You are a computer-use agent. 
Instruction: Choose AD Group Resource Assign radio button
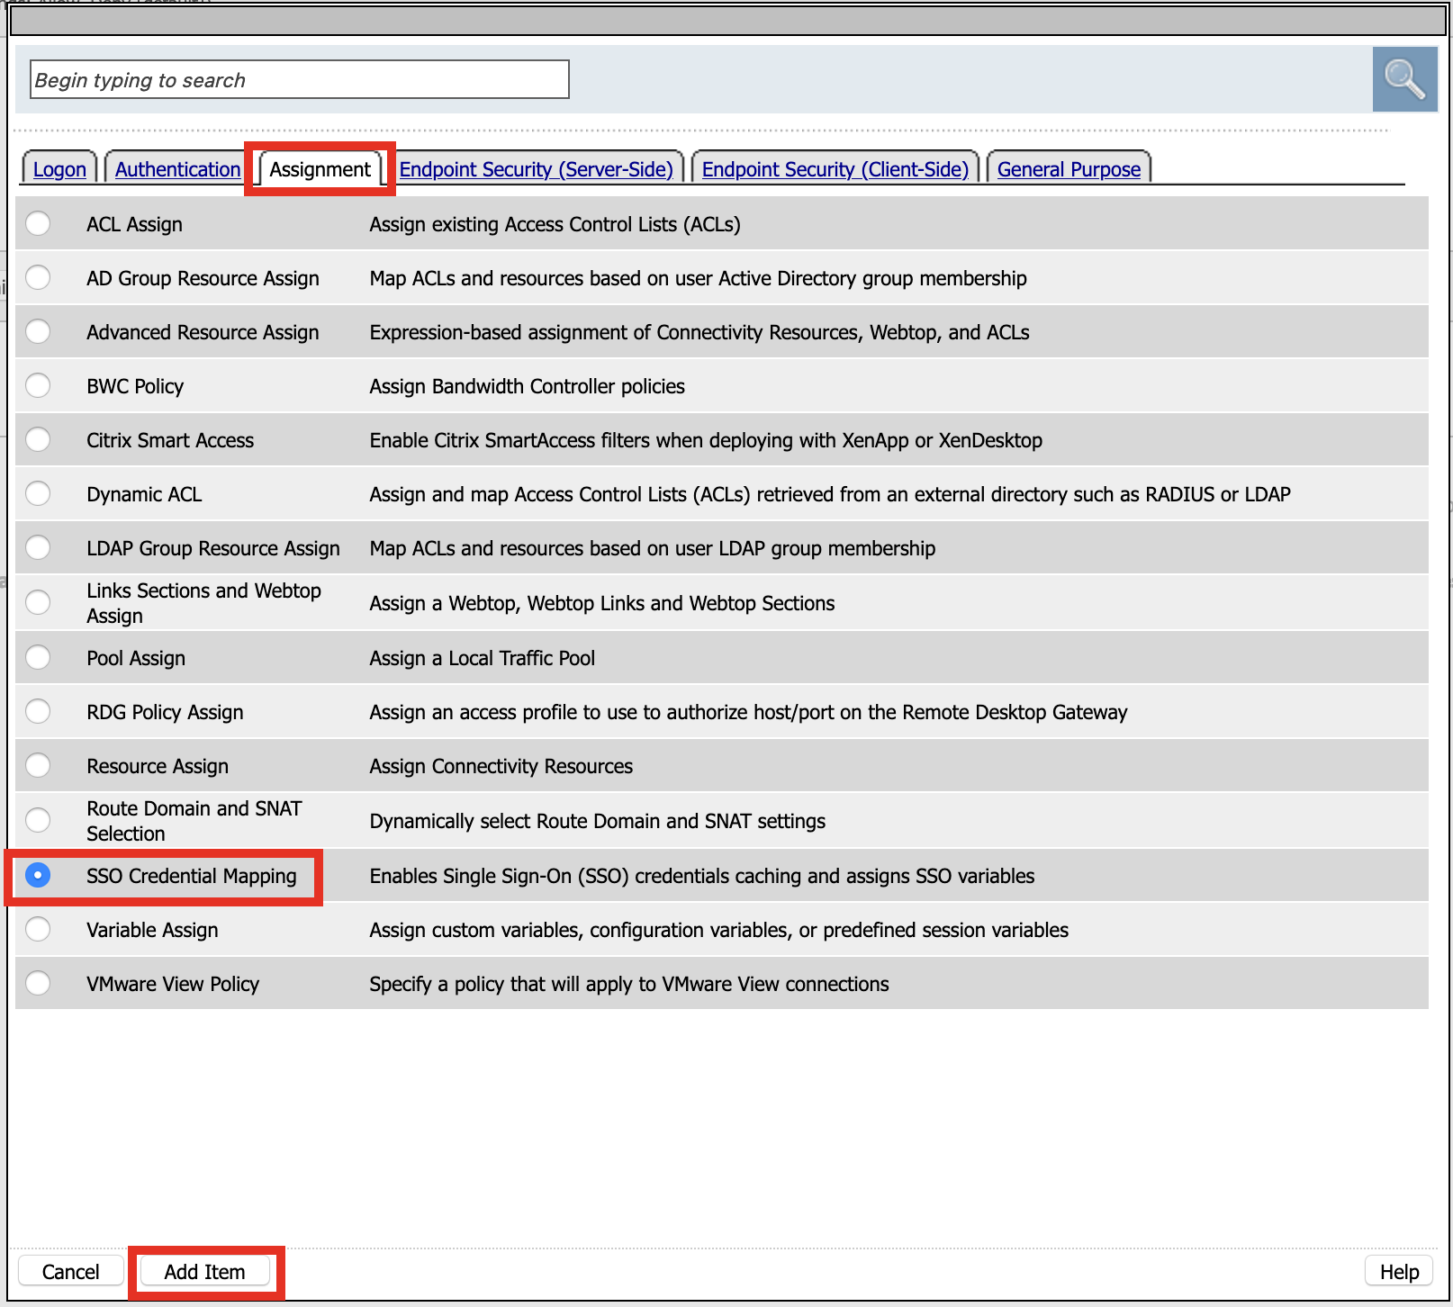click(38, 277)
